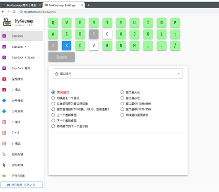Select 下一个虚拟桌面 radio option
219x192 pixels.
pos(53,121)
